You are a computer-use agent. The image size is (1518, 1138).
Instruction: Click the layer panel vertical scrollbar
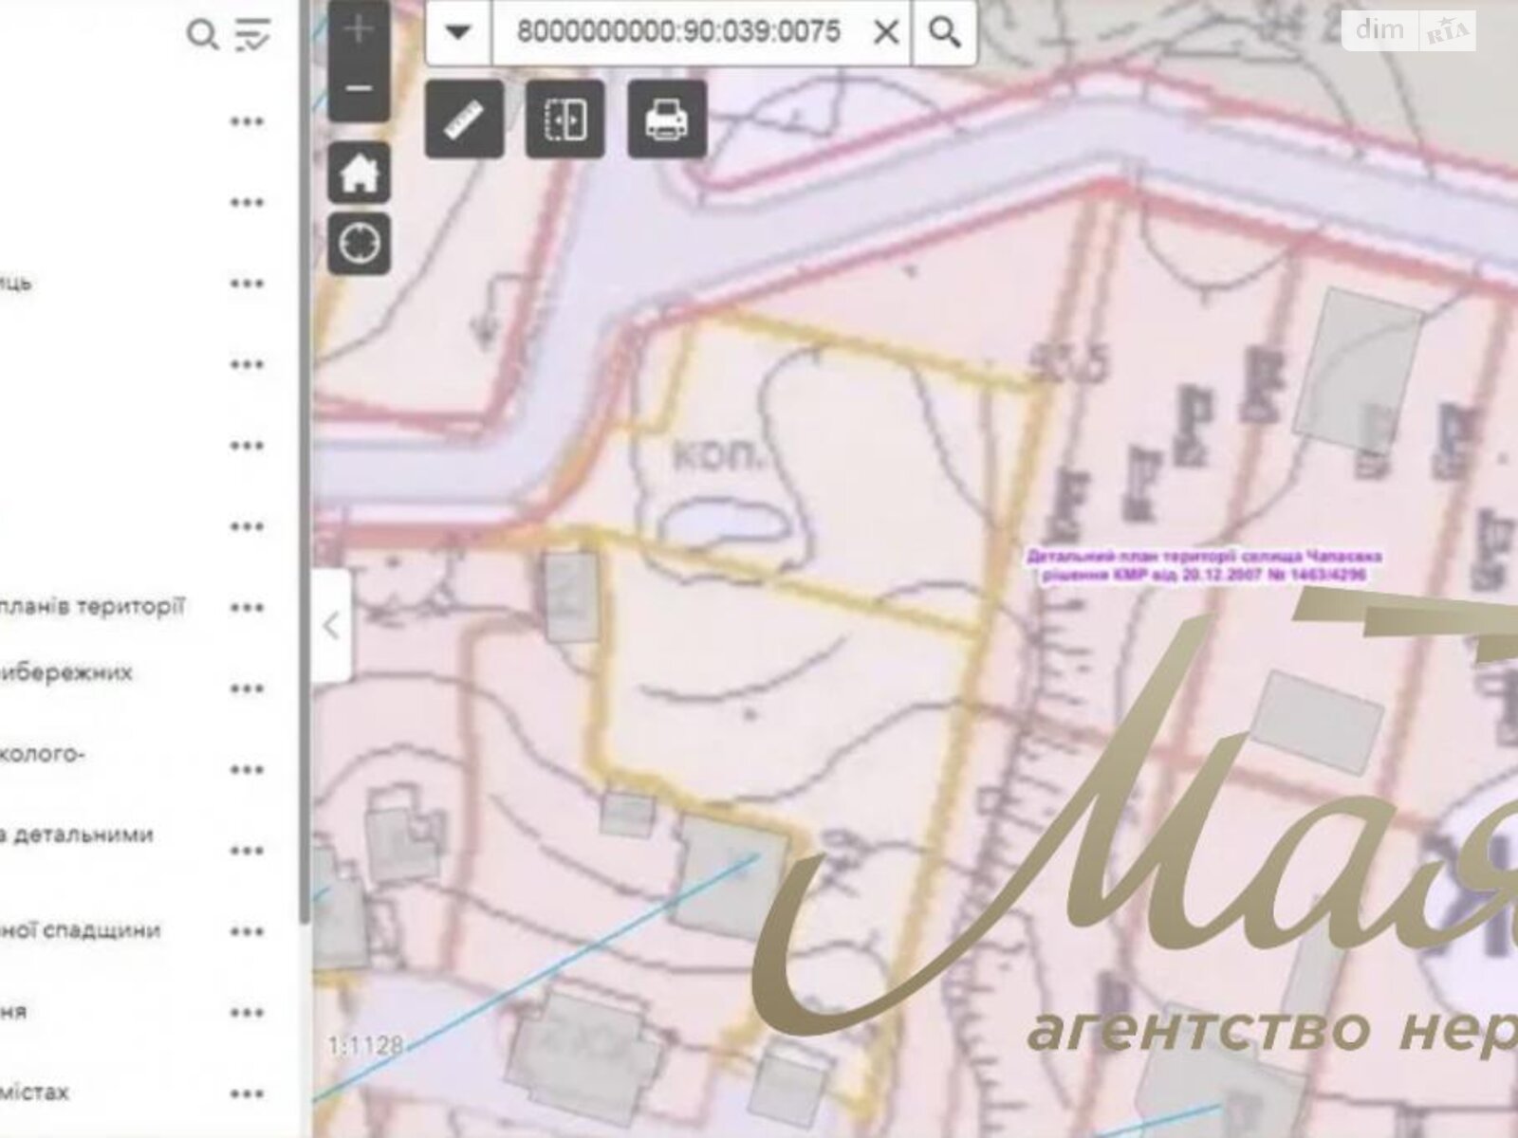click(x=304, y=460)
